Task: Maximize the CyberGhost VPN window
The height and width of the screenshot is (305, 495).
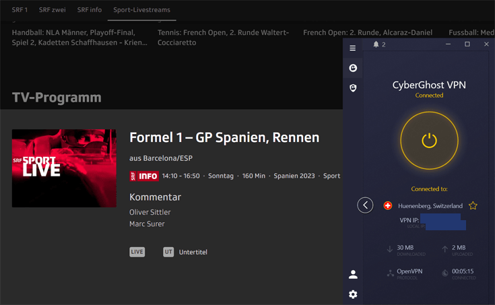Action: point(467,44)
